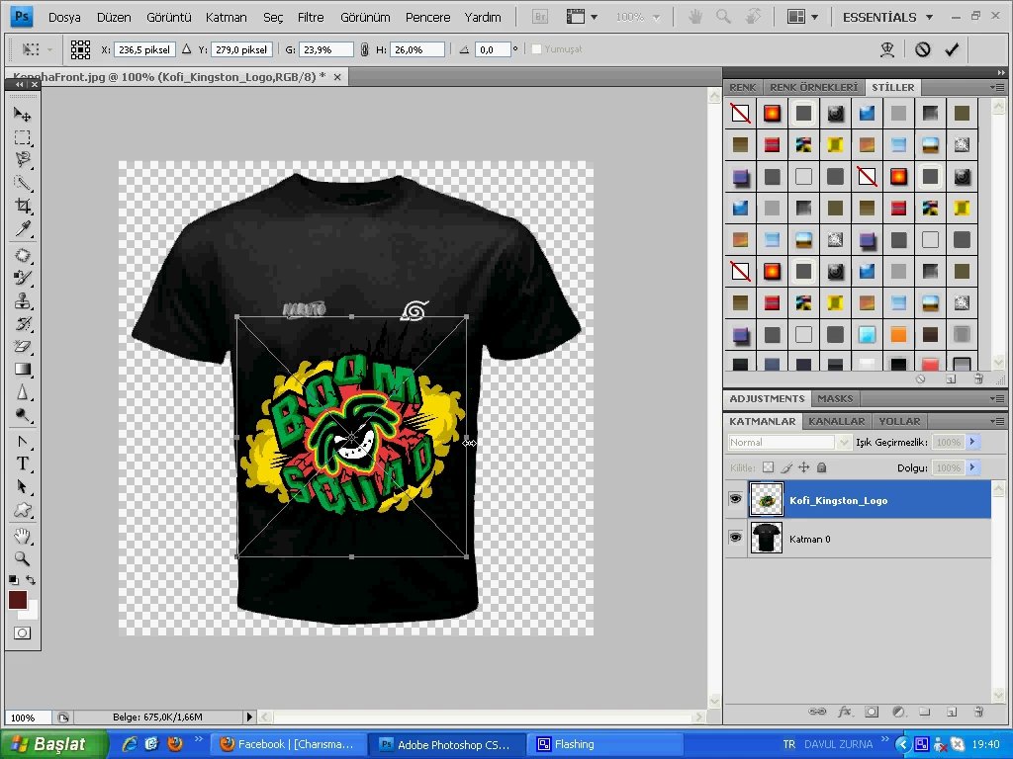Open the ESSENTIALS workspace dropdown
This screenshot has height=759, width=1013.
pyautogui.click(x=888, y=18)
